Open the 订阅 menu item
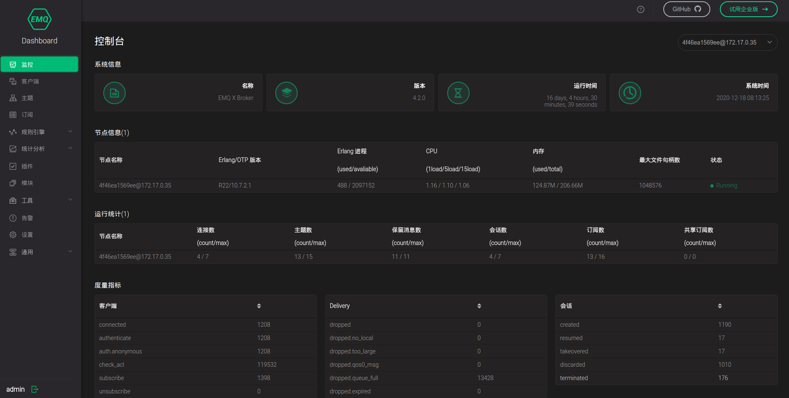Screen dimensions: 789x398 point(40,115)
